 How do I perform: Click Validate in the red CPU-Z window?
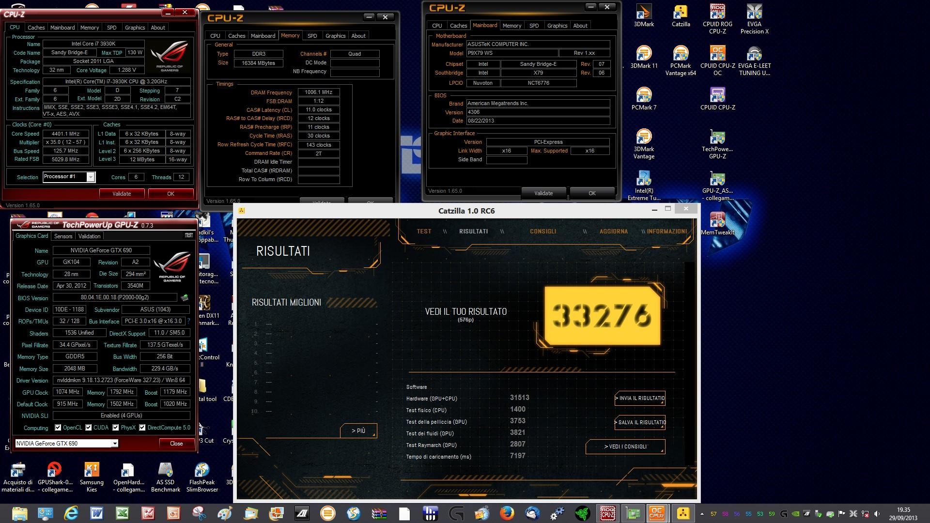122,194
